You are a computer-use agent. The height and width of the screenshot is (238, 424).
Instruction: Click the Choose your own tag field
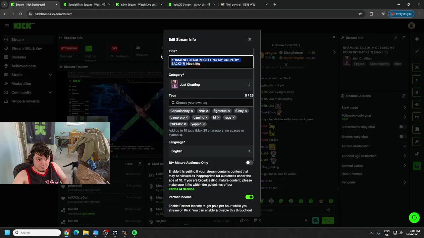211,103
